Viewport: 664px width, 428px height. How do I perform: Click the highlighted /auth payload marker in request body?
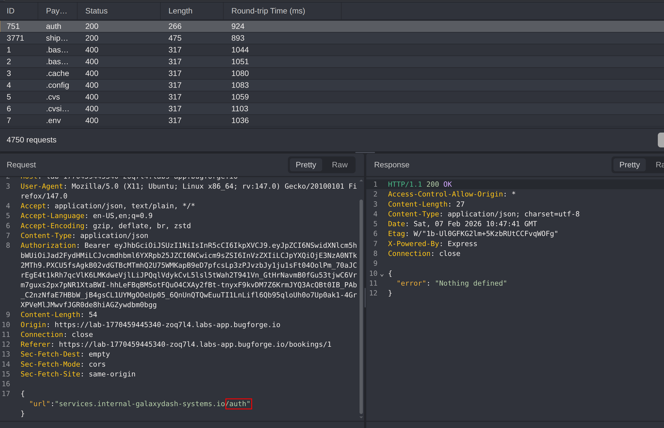[x=238, y=404]
